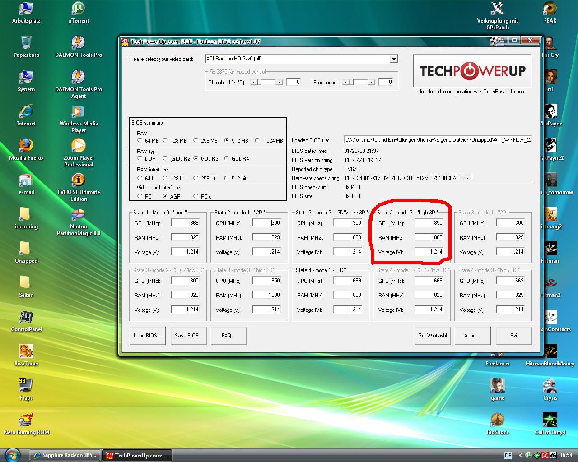This screenshot has height=462, width=578.
Task: Click the Loaded BIOS file path field
Action: pos(438,140)
